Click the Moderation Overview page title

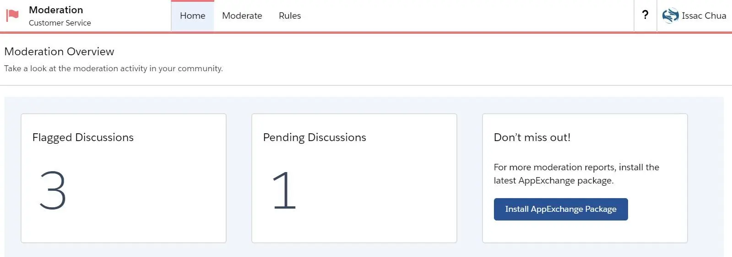[x=59, y=51]
